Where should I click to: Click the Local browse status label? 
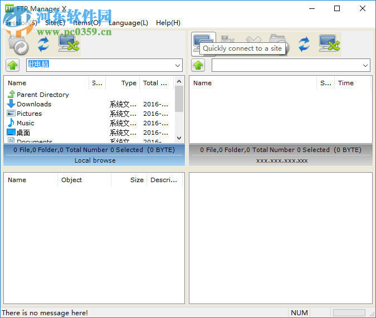(95, 160)
